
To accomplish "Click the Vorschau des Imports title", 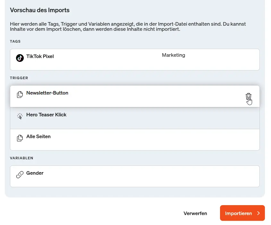I will [x=40, y=10].
